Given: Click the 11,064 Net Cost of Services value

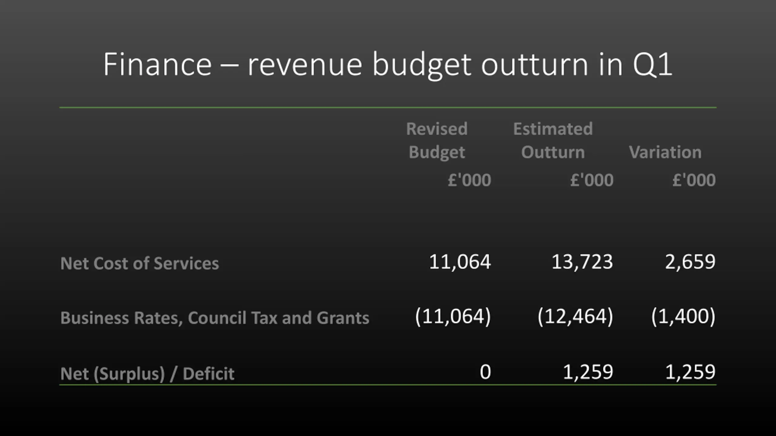Looking at the screenshot, I should pos(460,262).
